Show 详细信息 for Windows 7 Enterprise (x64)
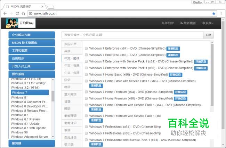This screenshot has height=148, width=226. 173,49
